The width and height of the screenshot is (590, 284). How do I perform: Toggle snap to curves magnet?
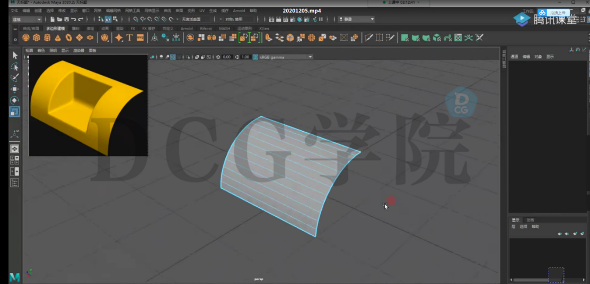[x=143, y=19]
